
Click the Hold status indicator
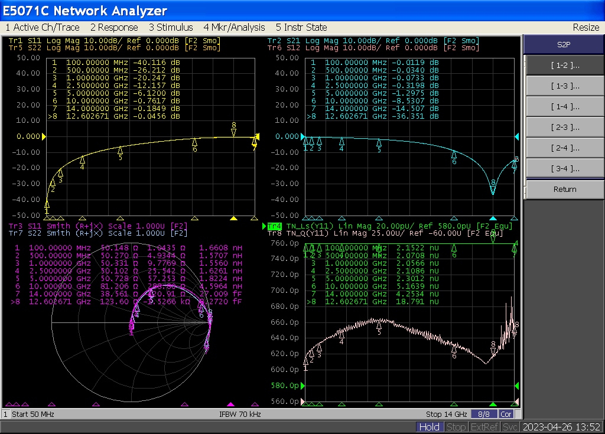pos(429,427)
